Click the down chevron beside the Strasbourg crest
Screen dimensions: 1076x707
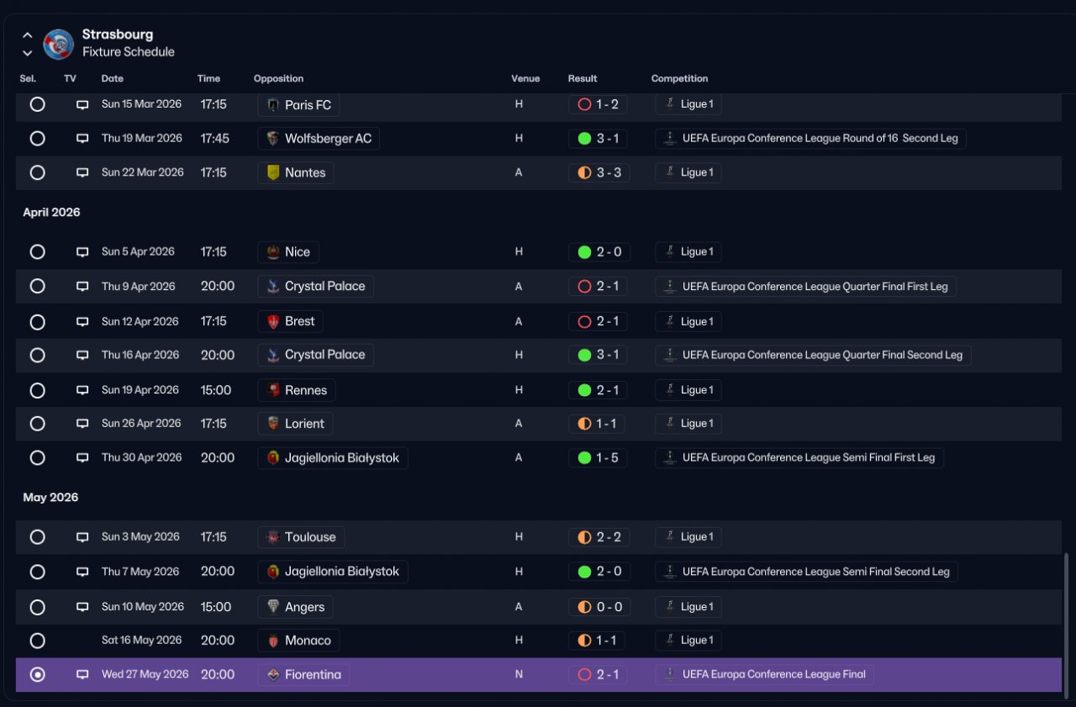point(28,53)
